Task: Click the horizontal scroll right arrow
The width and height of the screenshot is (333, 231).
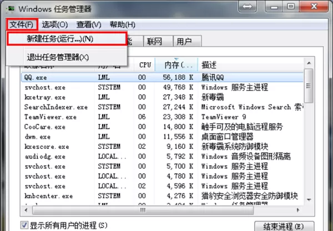Action: tap(298, 210)
